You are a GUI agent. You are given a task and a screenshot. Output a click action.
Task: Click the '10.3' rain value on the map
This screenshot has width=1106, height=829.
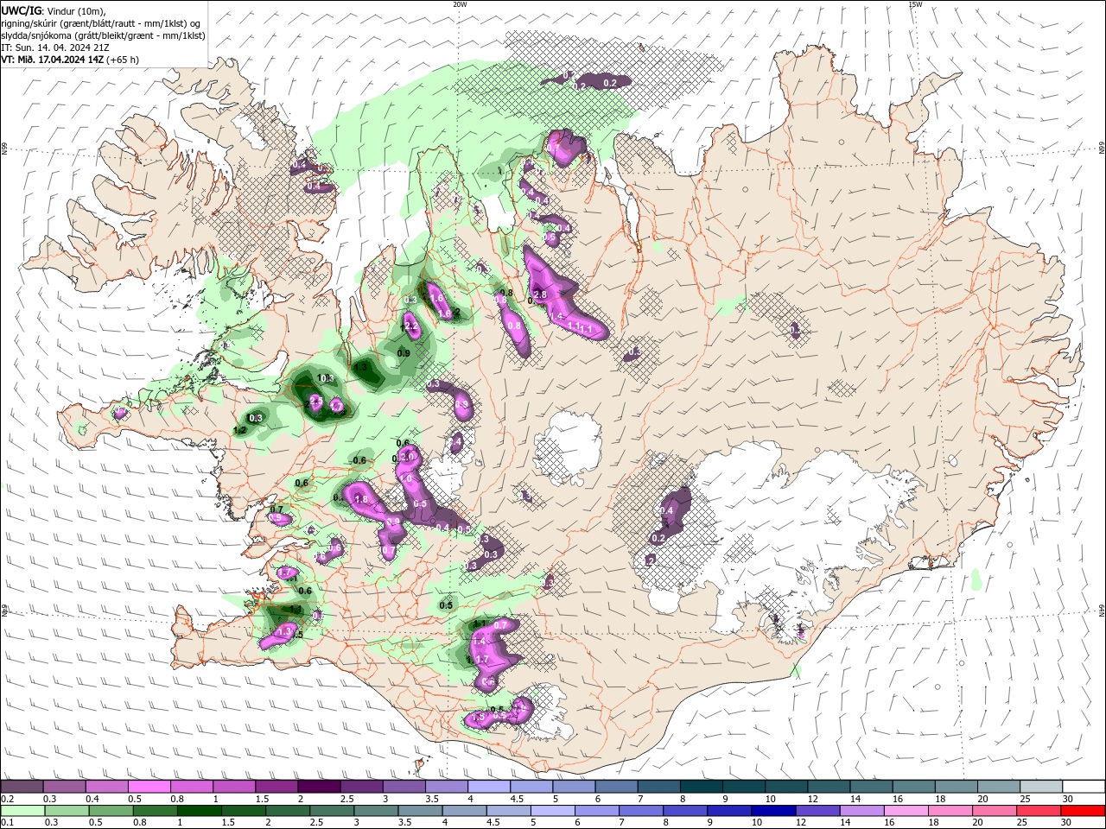(326, 379)
